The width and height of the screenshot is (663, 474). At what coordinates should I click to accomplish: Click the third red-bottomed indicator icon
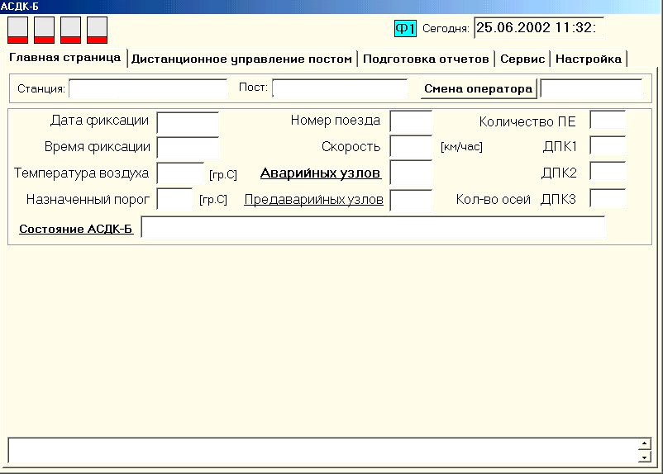[x=70, y=30]
